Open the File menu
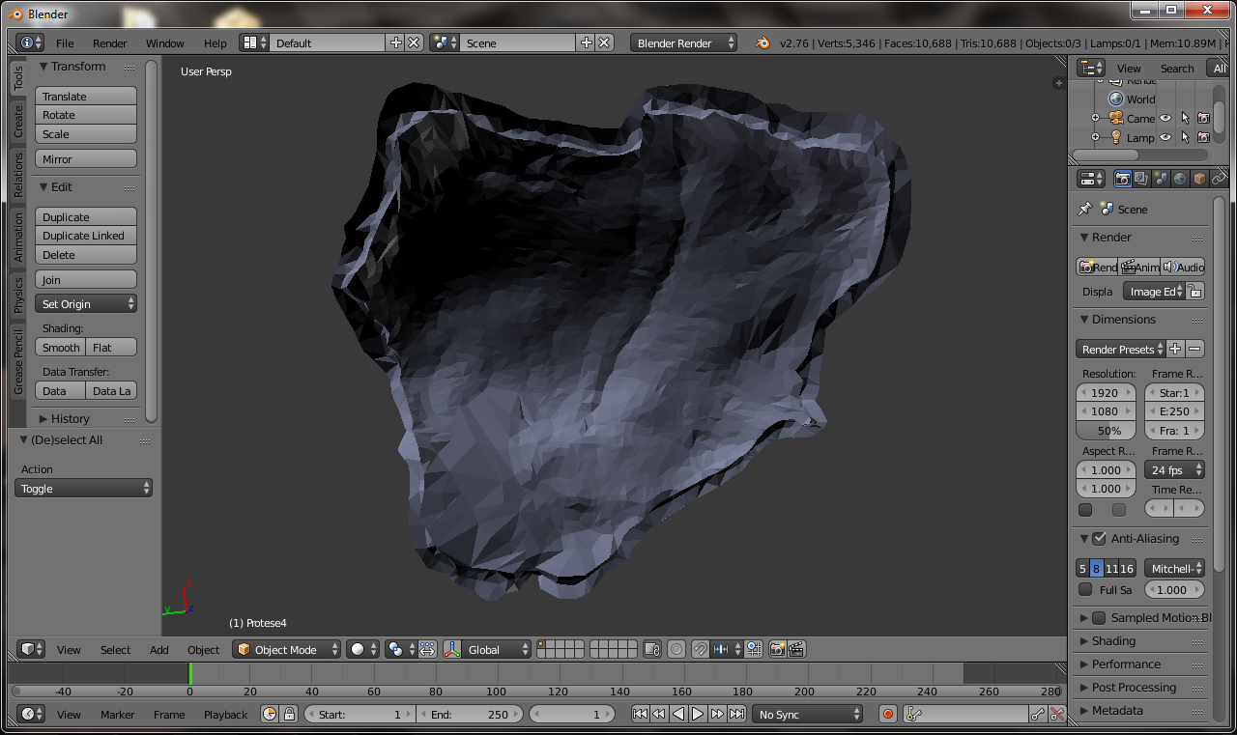 click(x=65, y=42)
